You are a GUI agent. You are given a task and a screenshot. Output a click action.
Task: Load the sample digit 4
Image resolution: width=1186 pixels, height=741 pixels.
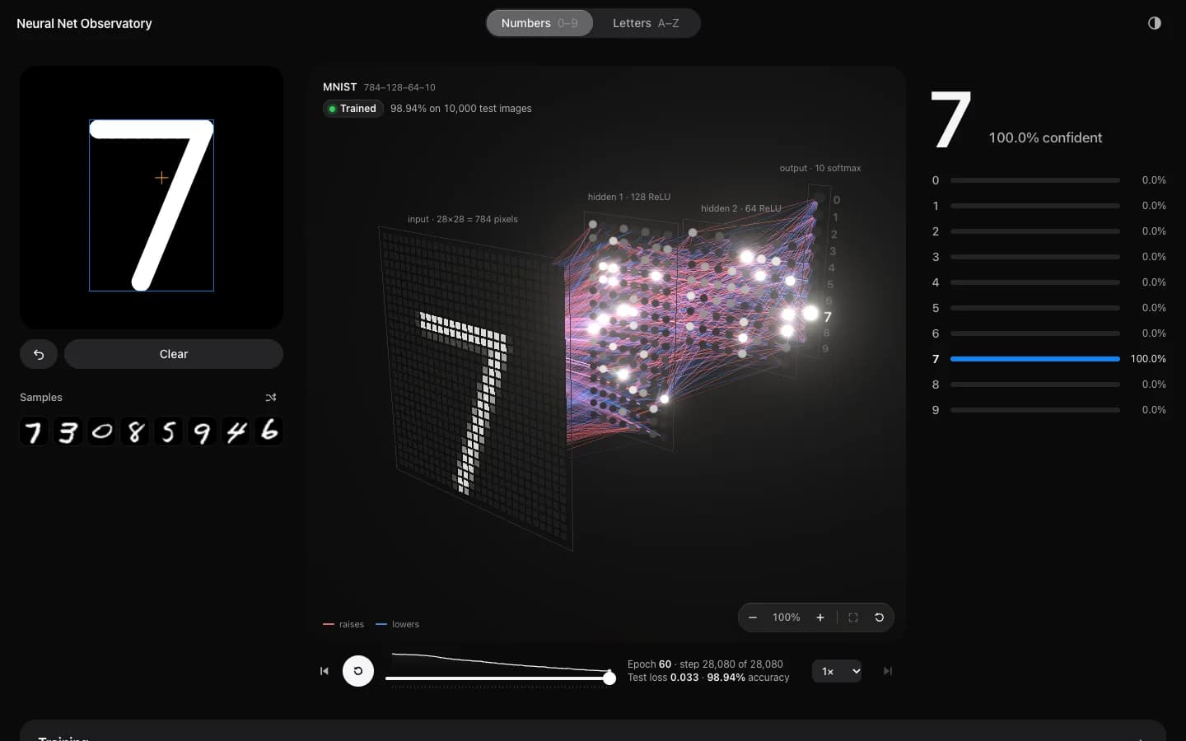point(236,431)
